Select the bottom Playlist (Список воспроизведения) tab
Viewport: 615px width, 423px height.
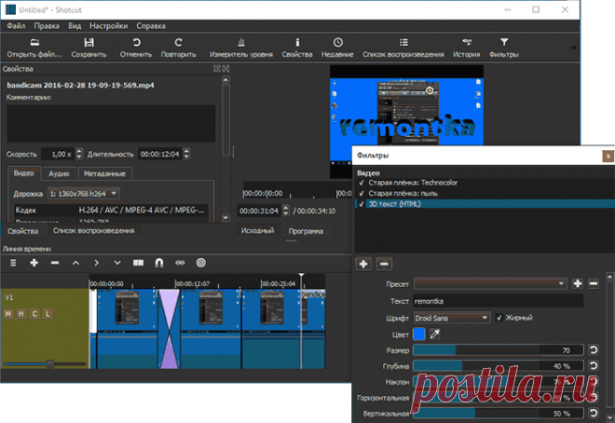click(94, 230)
